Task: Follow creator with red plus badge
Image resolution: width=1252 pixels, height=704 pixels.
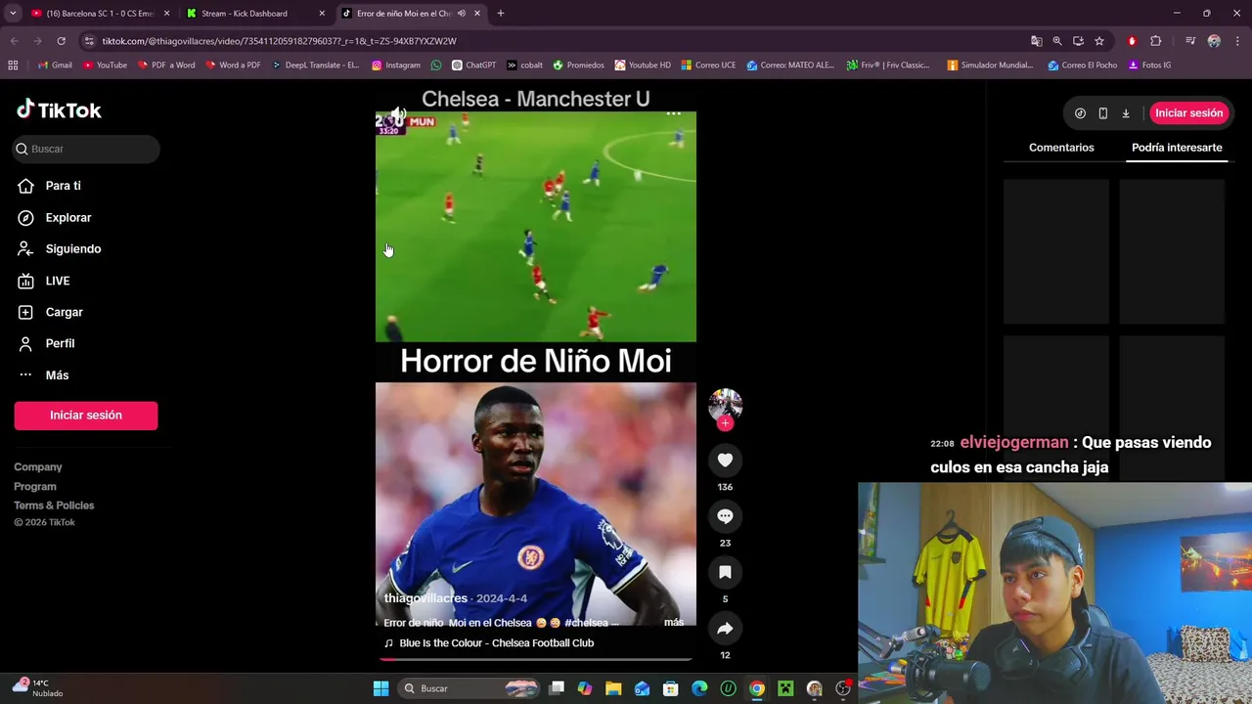Action: tap(725, 423)
